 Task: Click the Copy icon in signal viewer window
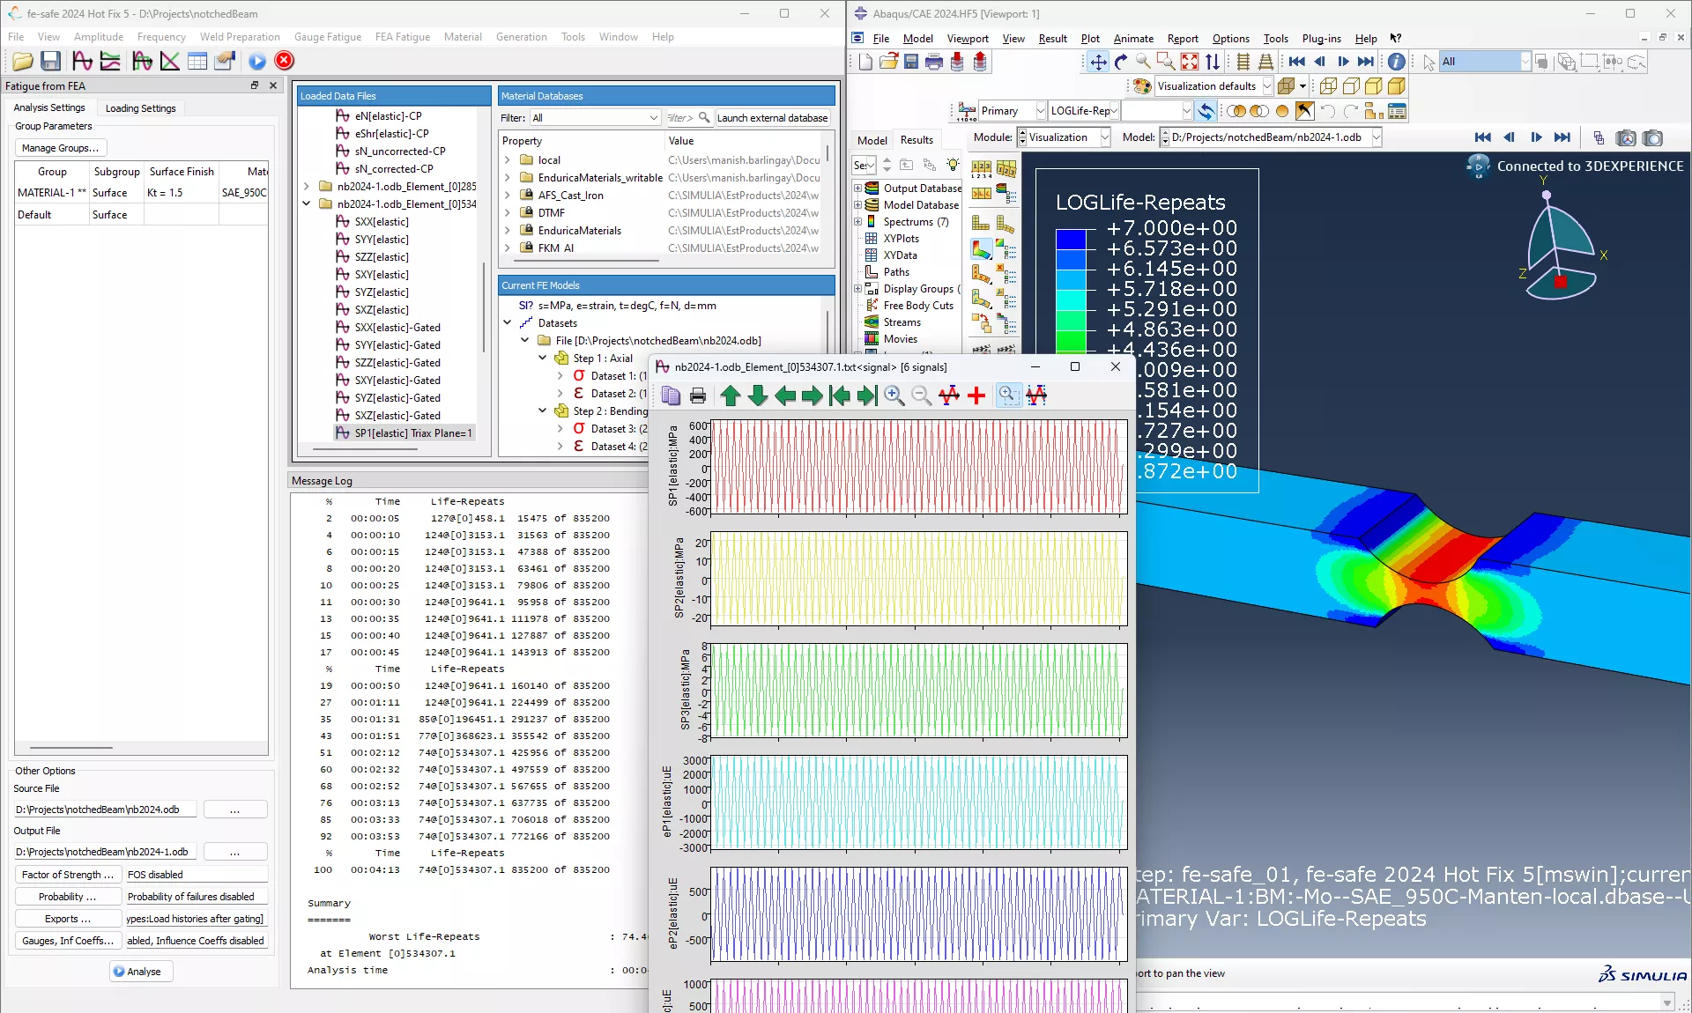coord(671,396)
